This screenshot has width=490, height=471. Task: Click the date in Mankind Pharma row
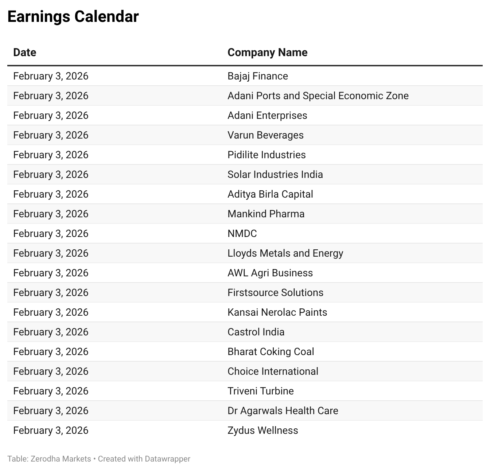tap(51, 214)
